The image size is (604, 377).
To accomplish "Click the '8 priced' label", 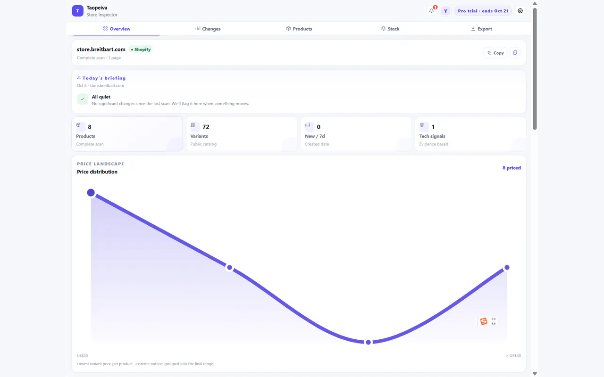I will click(x=512, y=168).
